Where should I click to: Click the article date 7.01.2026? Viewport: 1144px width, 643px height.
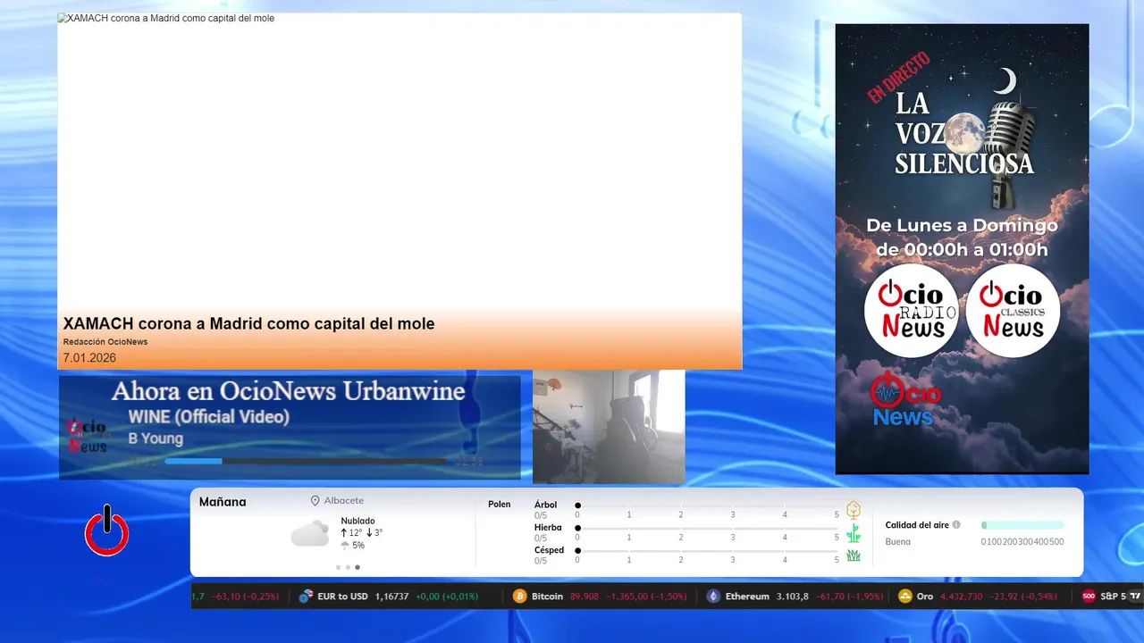[89, 358]
